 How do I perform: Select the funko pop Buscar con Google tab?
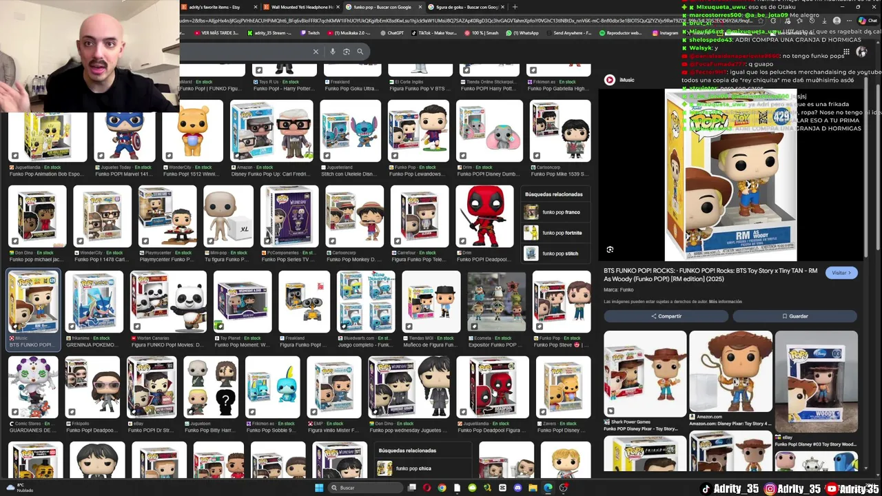click(382, 7)
